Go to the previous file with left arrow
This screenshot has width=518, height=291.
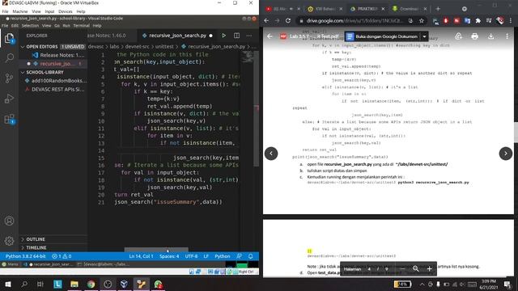point(271,154)
